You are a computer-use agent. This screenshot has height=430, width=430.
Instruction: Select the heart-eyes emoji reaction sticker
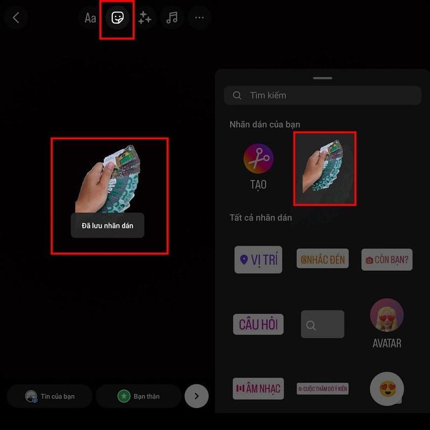point(387,389)
